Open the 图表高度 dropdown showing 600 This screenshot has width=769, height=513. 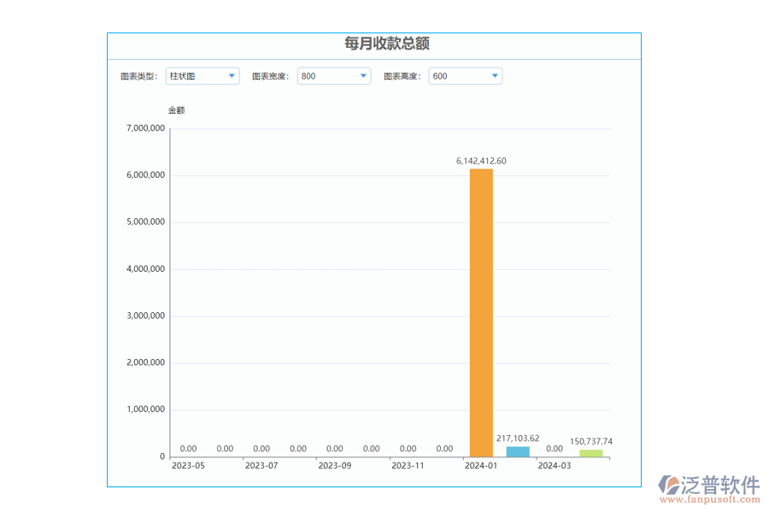pyautogui.click(x=466, y=76)
